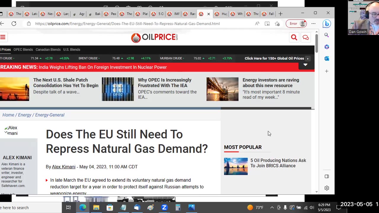Open File Explorer from the taskbar
The width and height of the screenshot is (379, 213).
pos(96,208)
